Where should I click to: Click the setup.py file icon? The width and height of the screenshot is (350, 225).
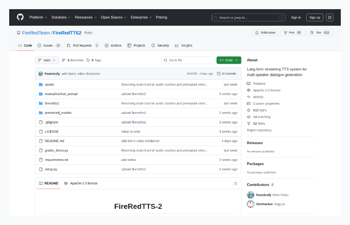41,169
